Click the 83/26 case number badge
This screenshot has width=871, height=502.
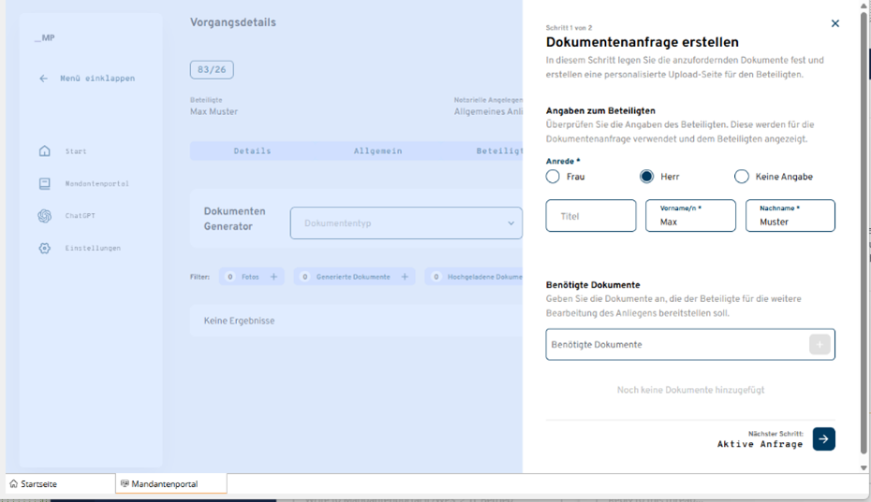(212, 70)
